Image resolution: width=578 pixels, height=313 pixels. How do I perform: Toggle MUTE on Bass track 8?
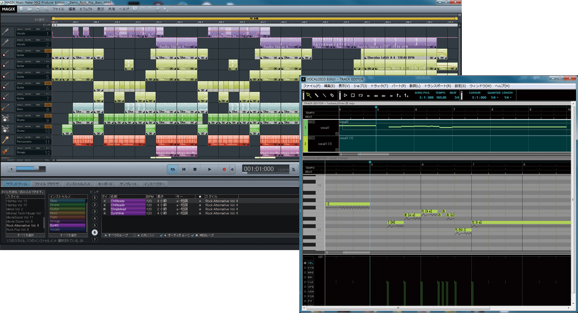28,105
